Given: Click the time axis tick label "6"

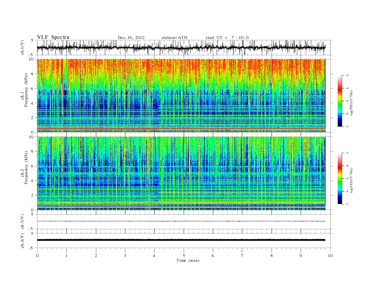Looking at the screenshot, I should (x=213, y=256).
